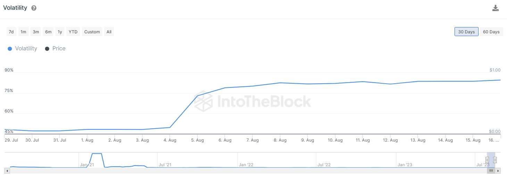Screen dimensions: 507x177
Task: Choose the 1y time range
Action: point(60,32)
